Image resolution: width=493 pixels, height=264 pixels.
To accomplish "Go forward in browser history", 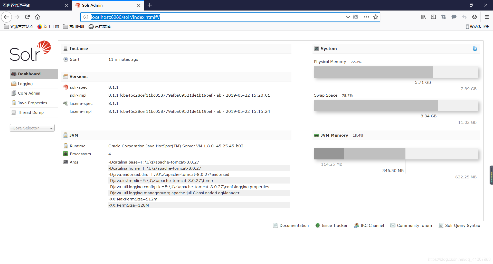I will pos(17,17).
